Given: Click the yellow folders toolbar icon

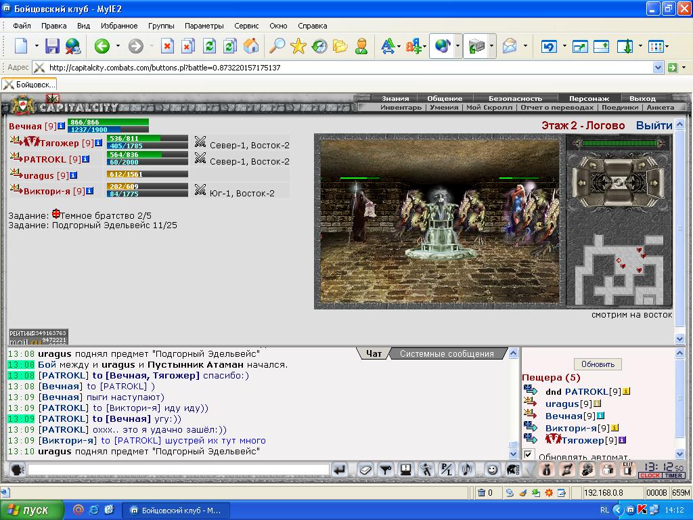Looking at the screenshot, I should pos(340,46).
